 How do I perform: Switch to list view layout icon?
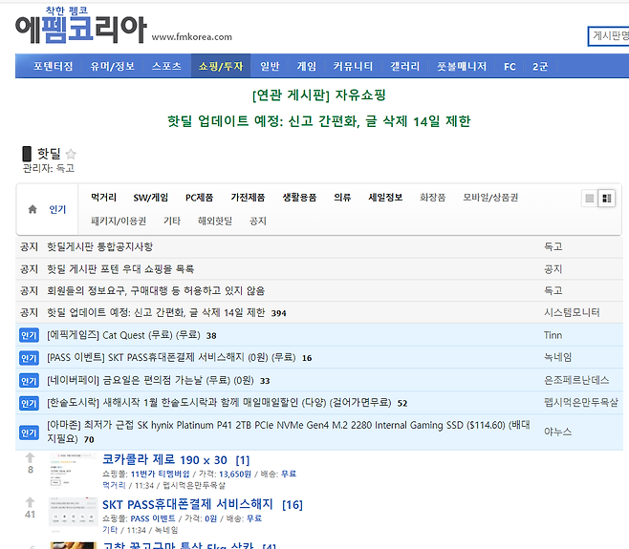pyautogui.click(x=590, y=199)
